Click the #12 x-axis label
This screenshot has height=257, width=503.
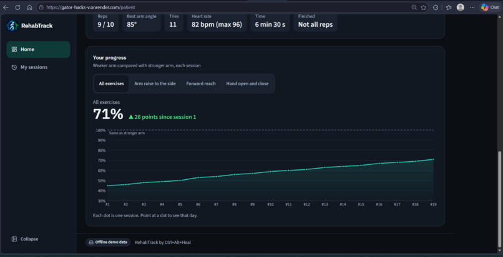[x=306, y=204]
